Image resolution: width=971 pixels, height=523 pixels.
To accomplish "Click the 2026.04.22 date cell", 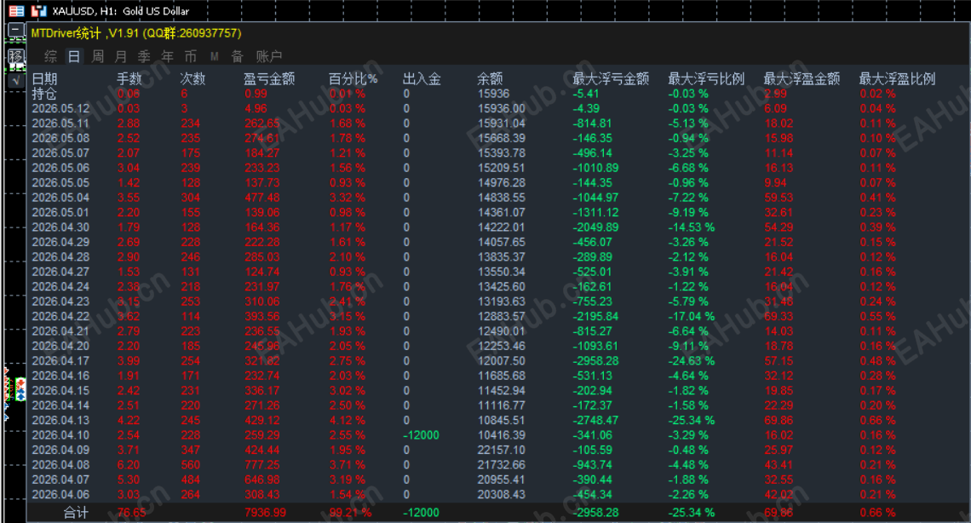I will coord(60,316).
